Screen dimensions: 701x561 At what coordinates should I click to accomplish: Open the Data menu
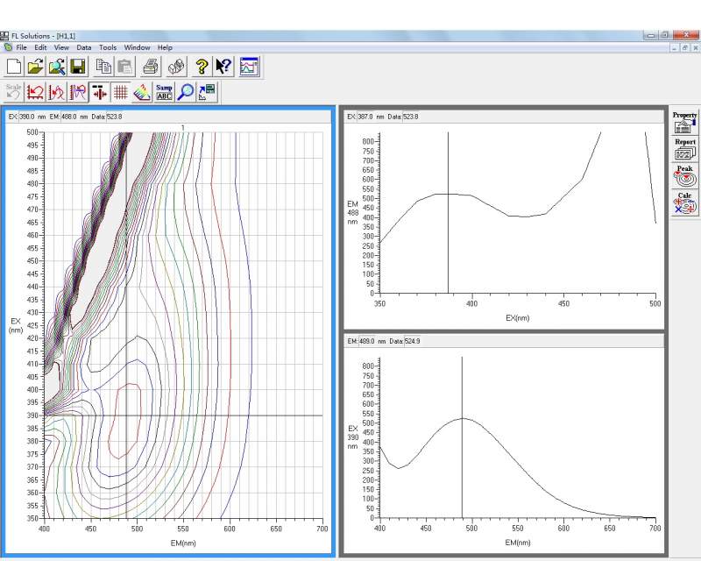pos(84,47)
